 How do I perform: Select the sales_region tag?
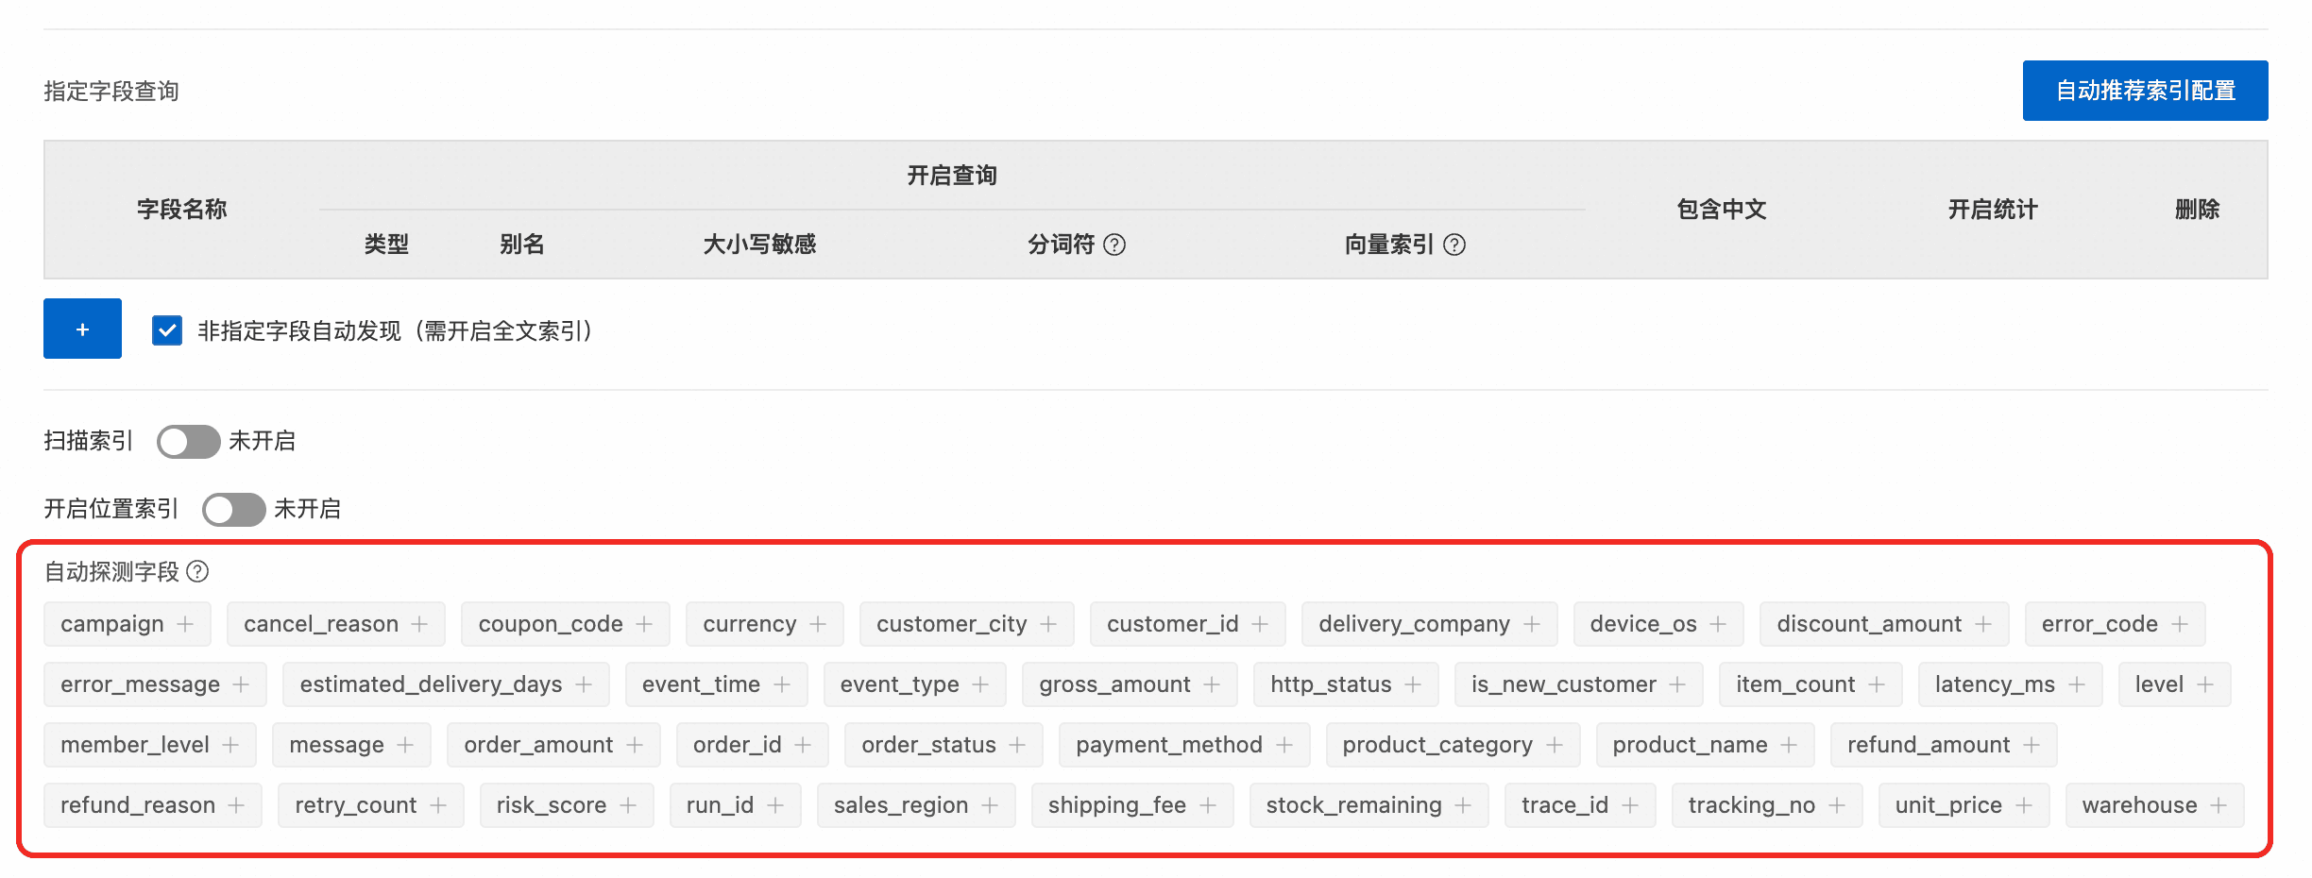coord(916,805)
